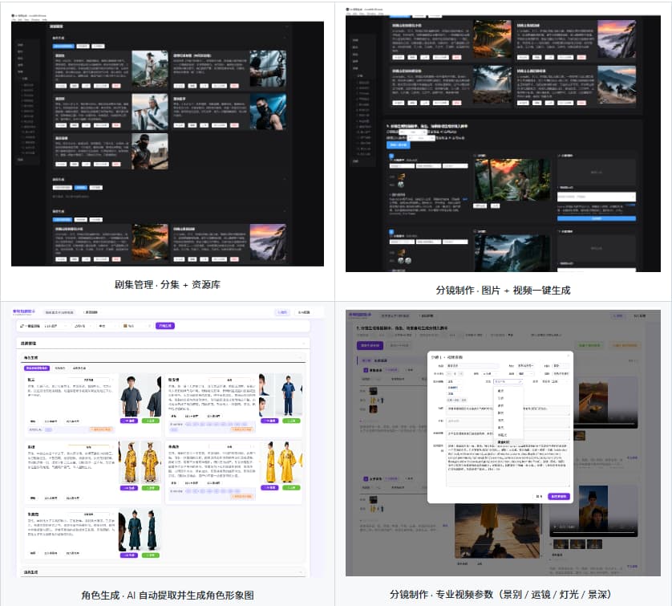Select the purple active tab in character generation
The height and width of the screenshot is (606, 672).
click(x=37, y=368)
